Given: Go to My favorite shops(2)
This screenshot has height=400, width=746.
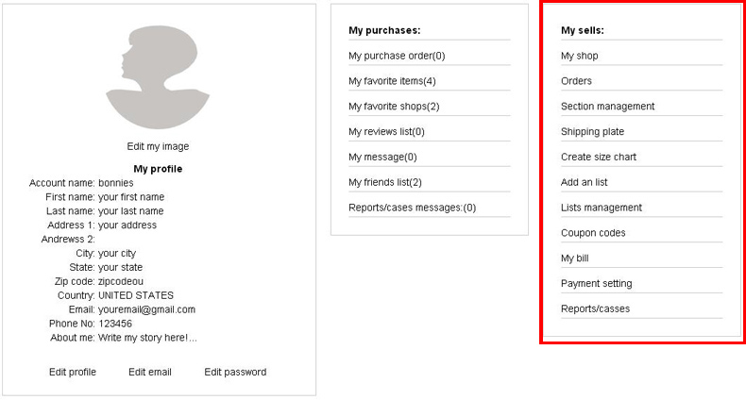Looking at the screenshot, I should click(394, 107).
